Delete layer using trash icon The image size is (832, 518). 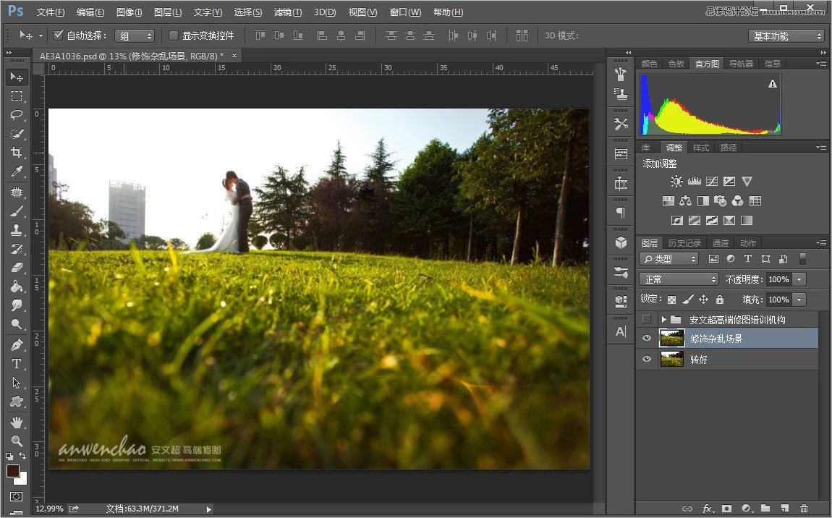click(804, 509)
